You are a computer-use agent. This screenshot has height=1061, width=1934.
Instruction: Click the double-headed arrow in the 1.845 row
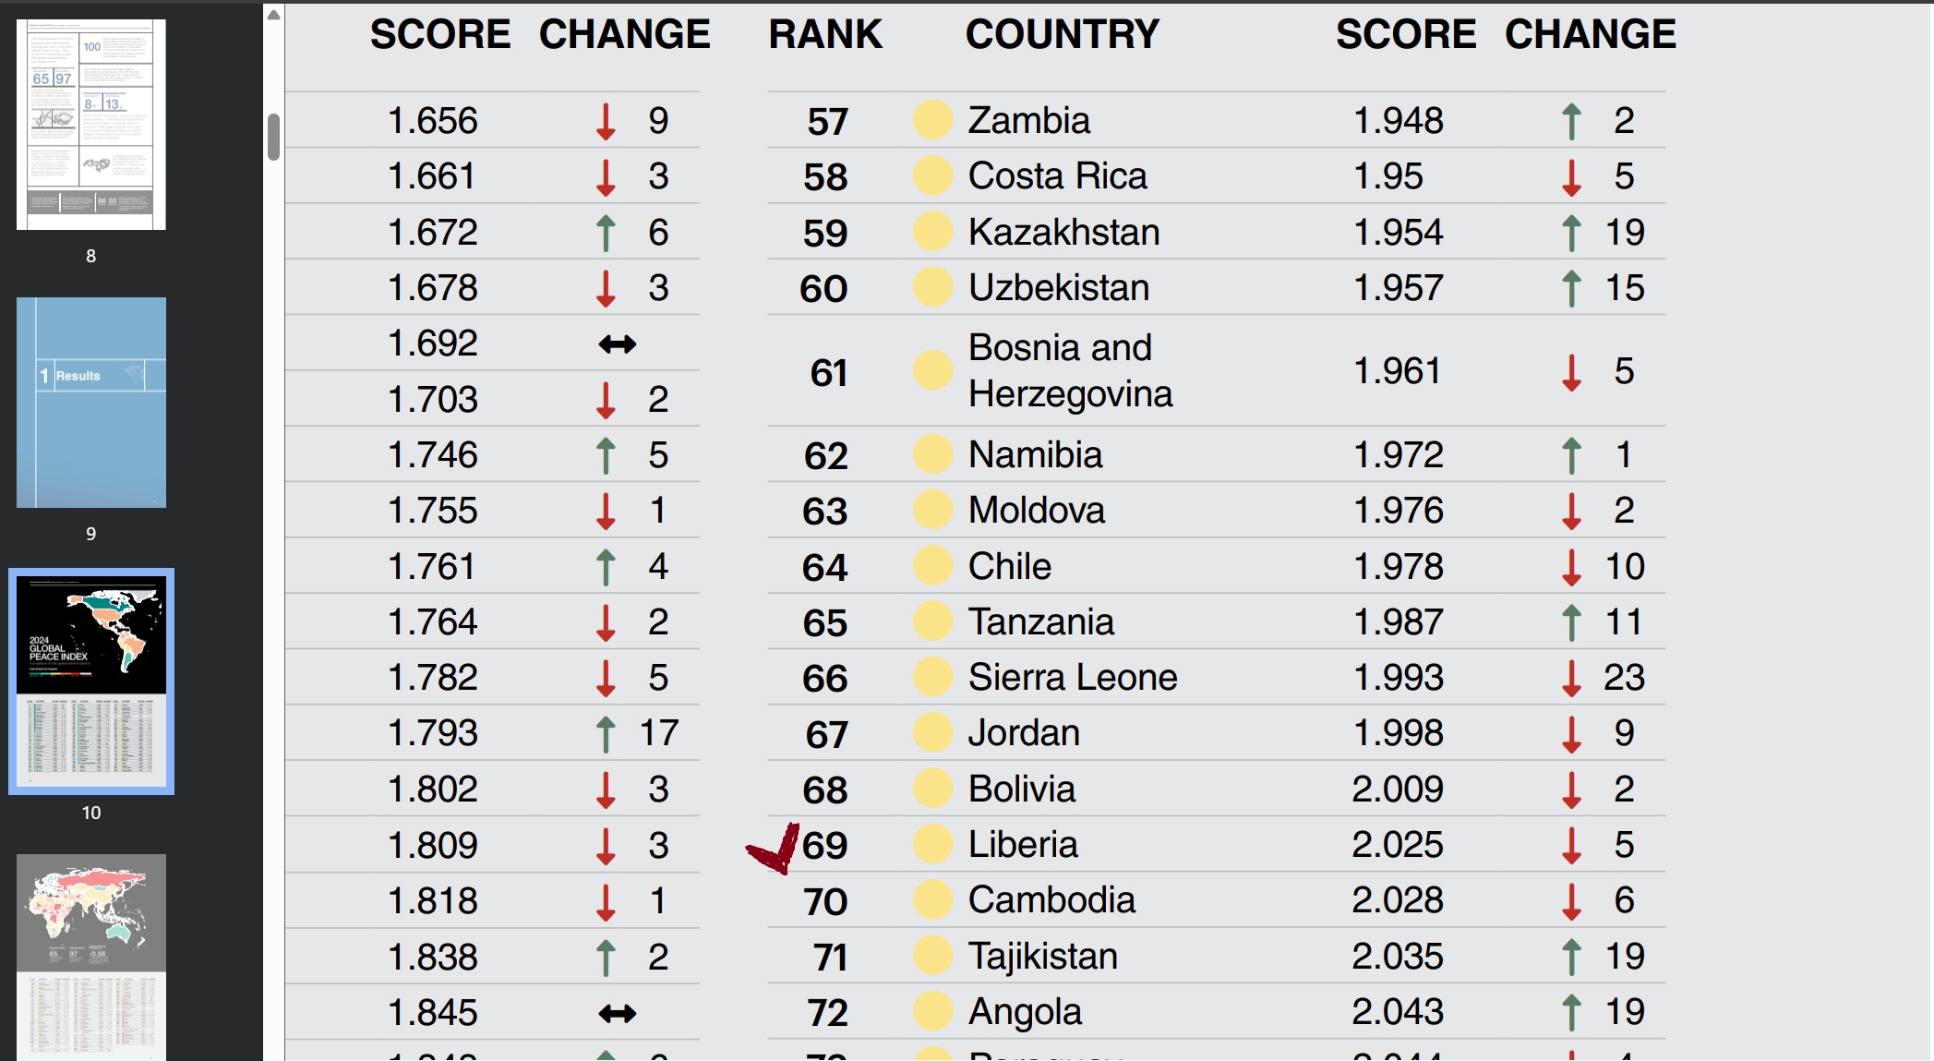[617, 1013]
